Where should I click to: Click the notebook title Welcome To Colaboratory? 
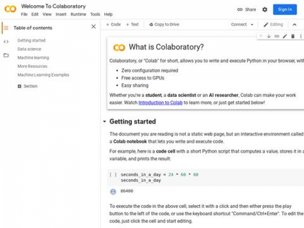pyautogui.click(x=54, y=6)
